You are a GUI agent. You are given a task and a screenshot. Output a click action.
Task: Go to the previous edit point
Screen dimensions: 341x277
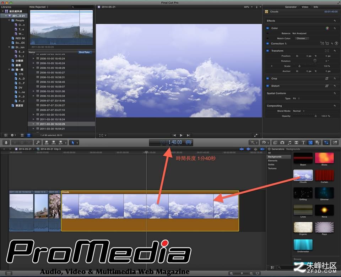174,135
